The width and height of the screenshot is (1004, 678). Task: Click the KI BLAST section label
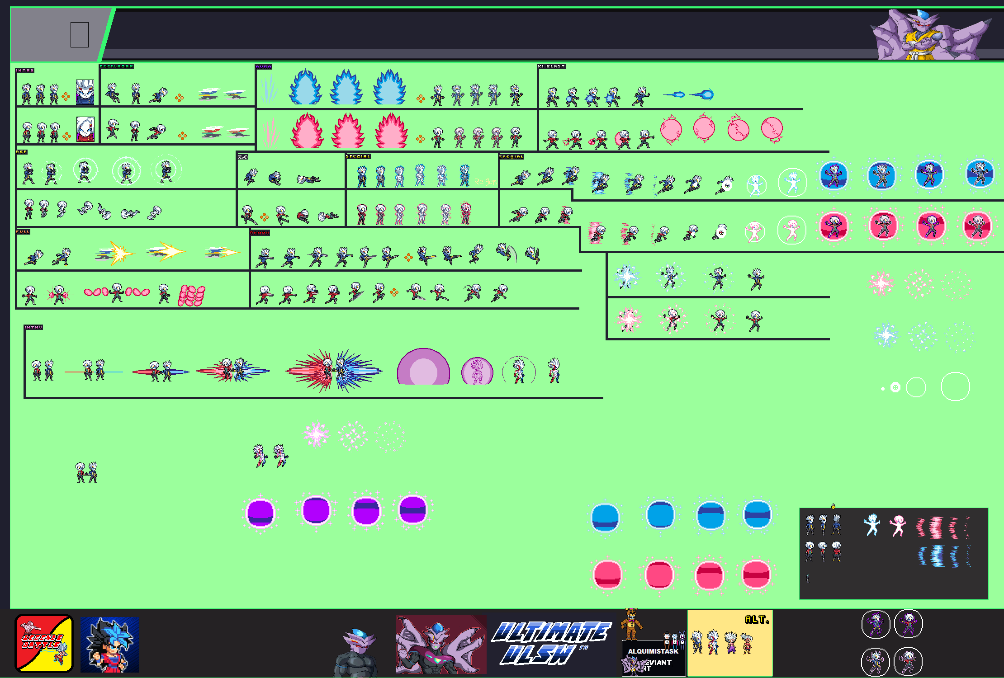tap(551, 66)
